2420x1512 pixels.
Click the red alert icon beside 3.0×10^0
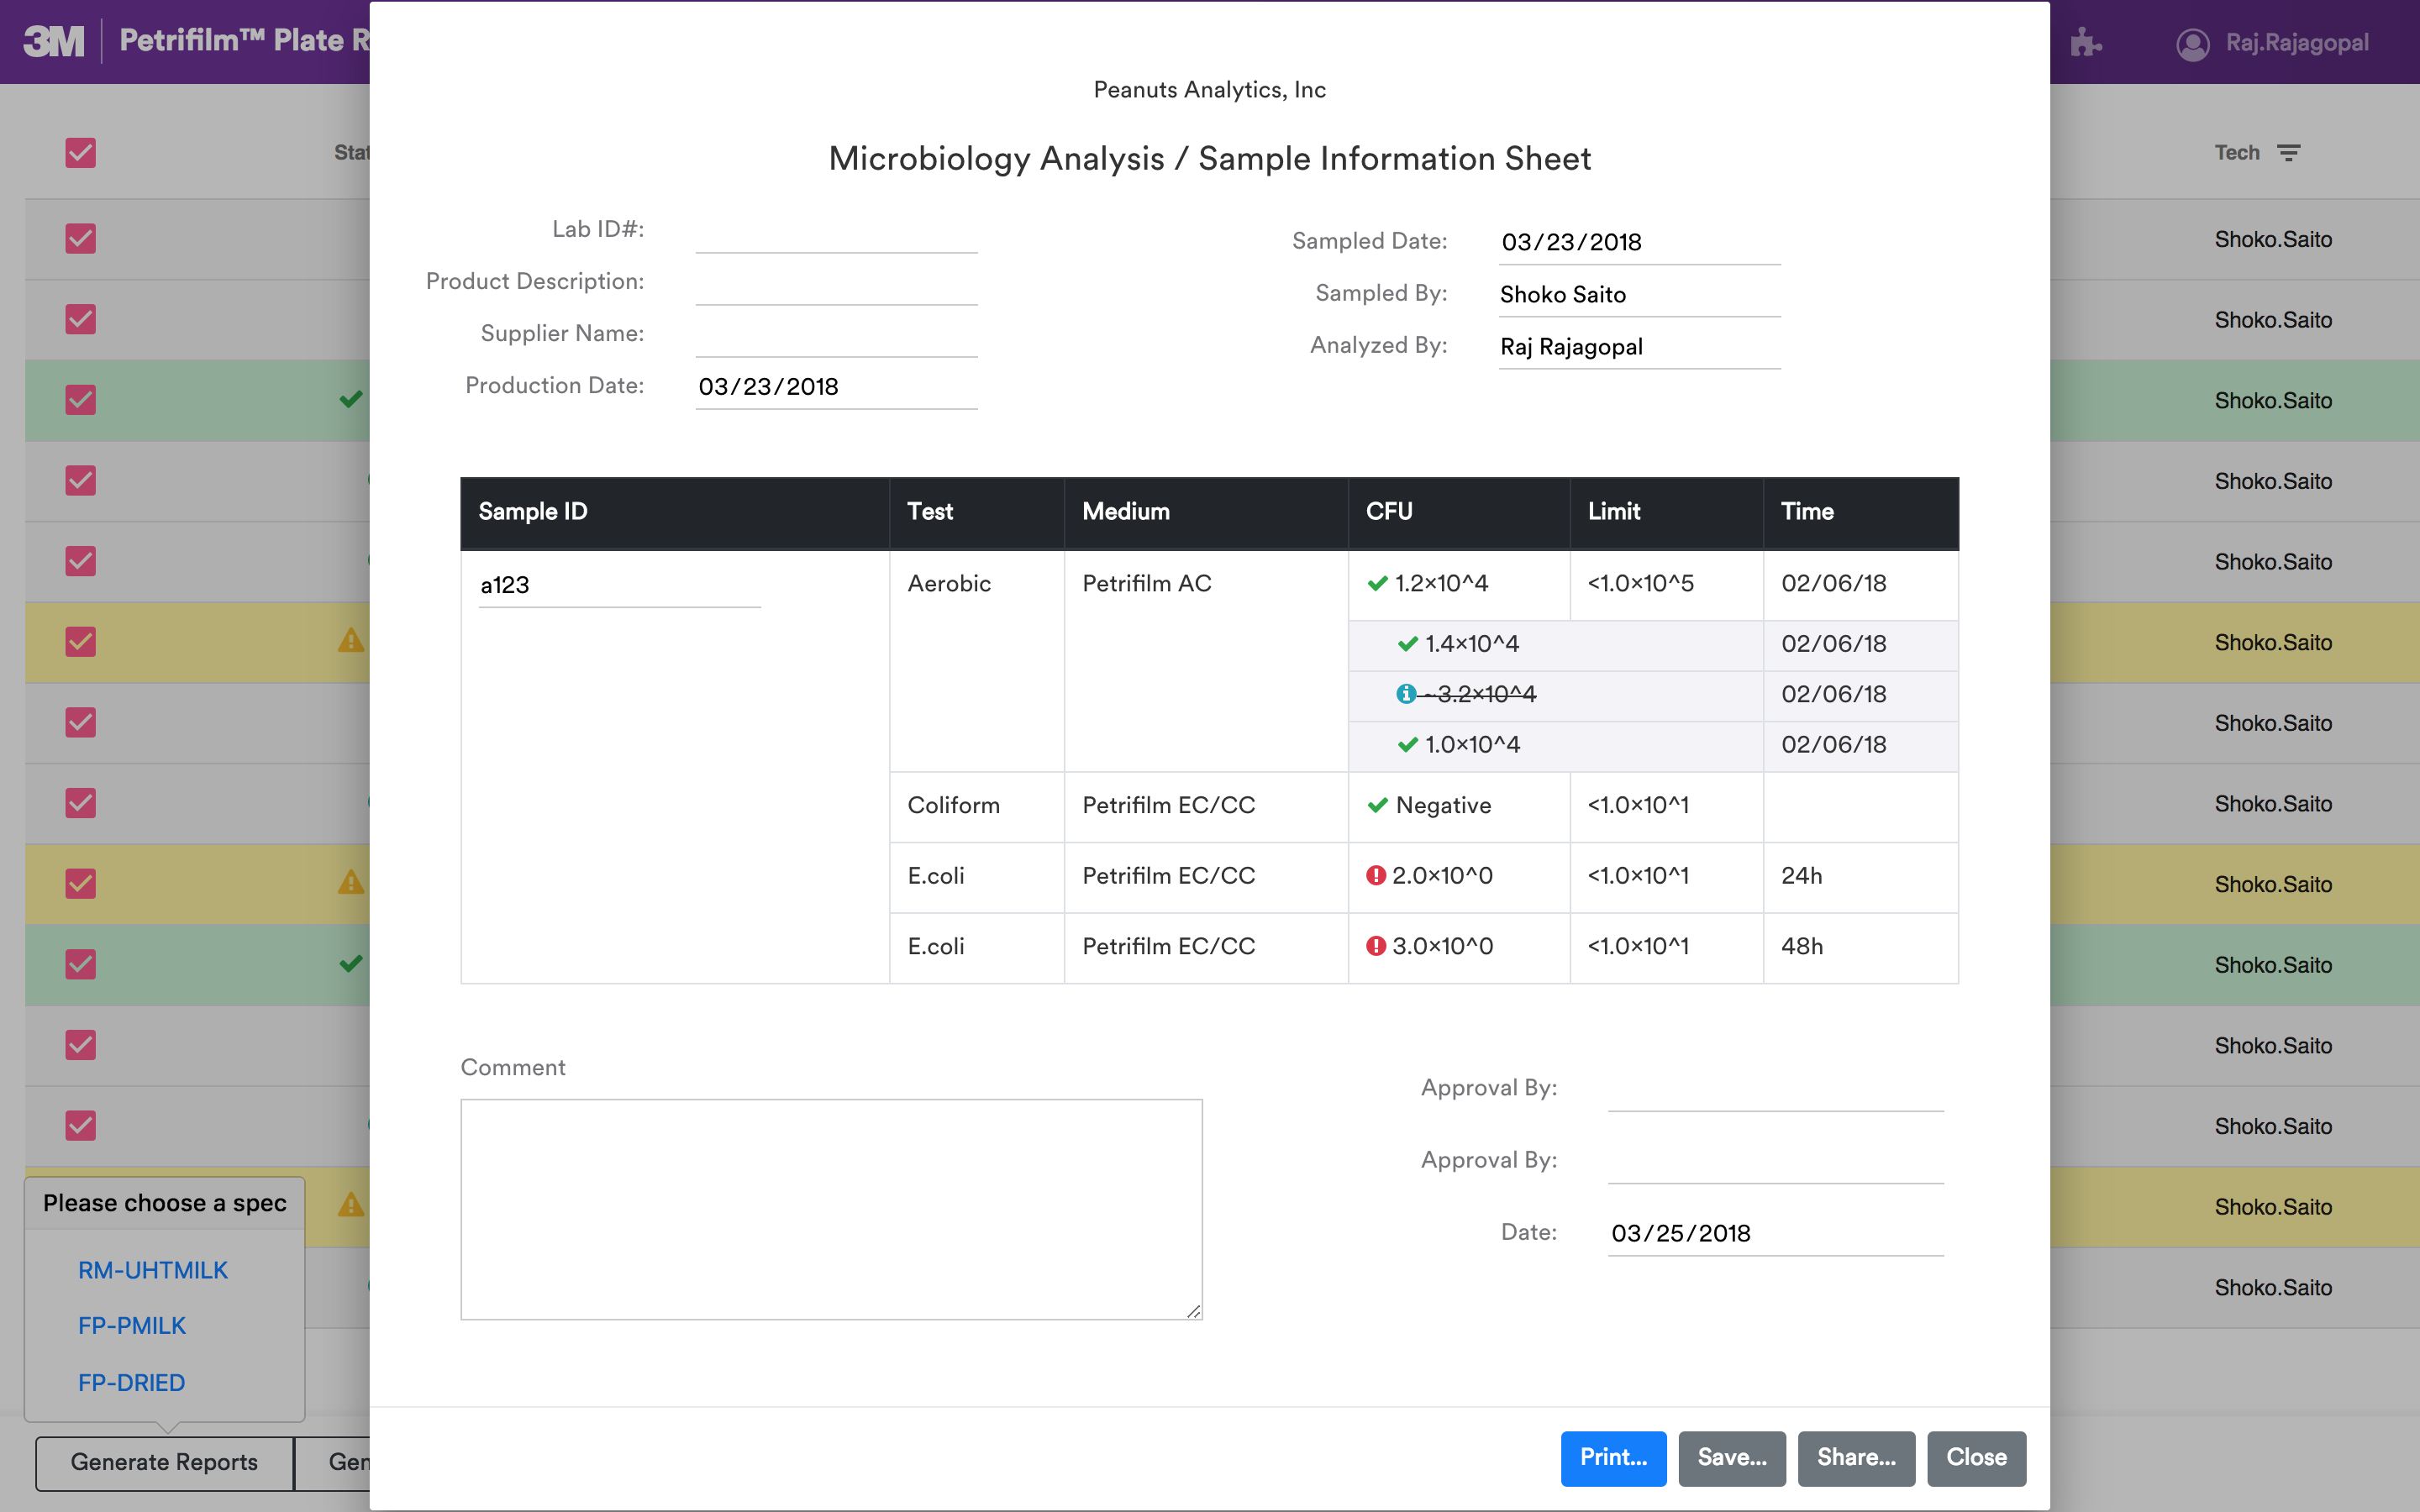pos(1376,946)
